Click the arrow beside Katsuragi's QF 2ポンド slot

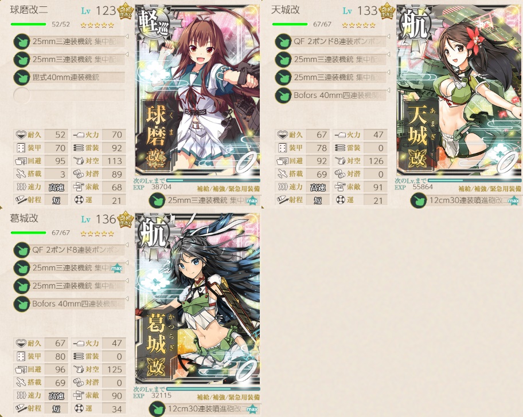pyautogui.click(x=127, y=245)
